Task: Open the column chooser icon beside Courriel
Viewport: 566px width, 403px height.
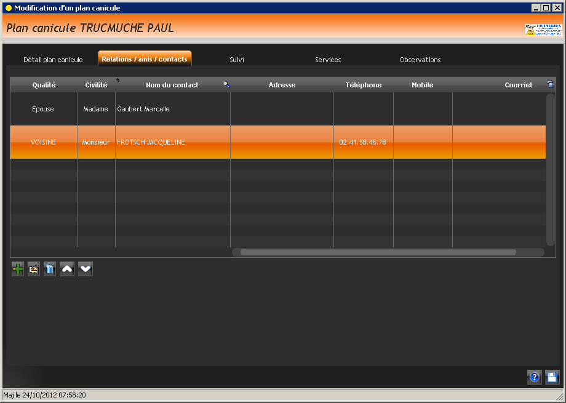Action: (x=550, y=84)
